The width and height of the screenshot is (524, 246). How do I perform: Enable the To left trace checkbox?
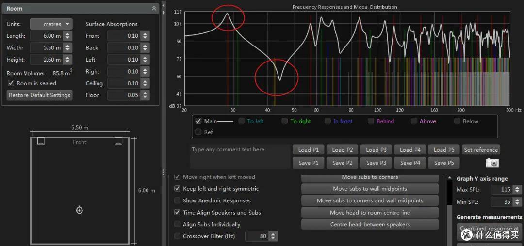(242, 121)
